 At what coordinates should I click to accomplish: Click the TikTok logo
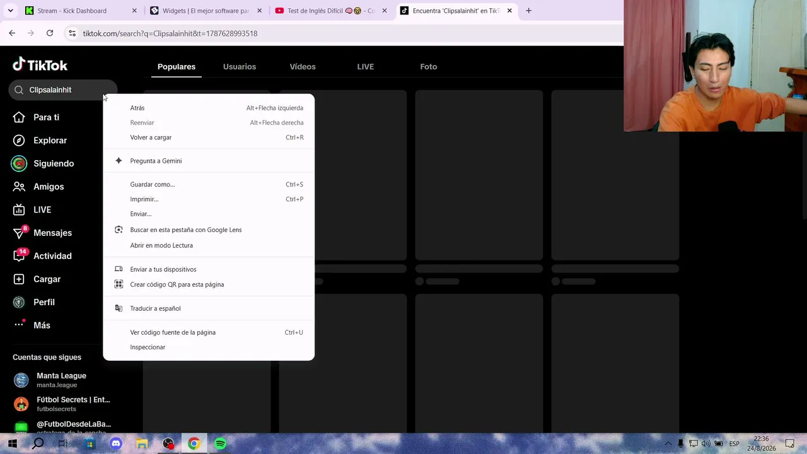pyautogui.click(x=40, y=65)
